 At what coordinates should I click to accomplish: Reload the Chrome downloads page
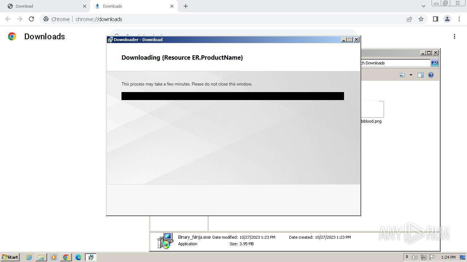pyautogui.click(x=31, y=19)
